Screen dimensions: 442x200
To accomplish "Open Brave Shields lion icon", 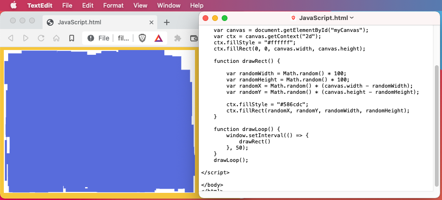I will coord(142,38).
